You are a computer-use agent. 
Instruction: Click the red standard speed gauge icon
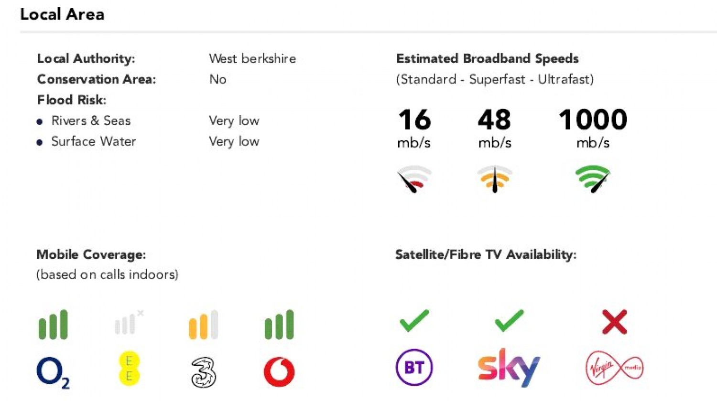414,179
